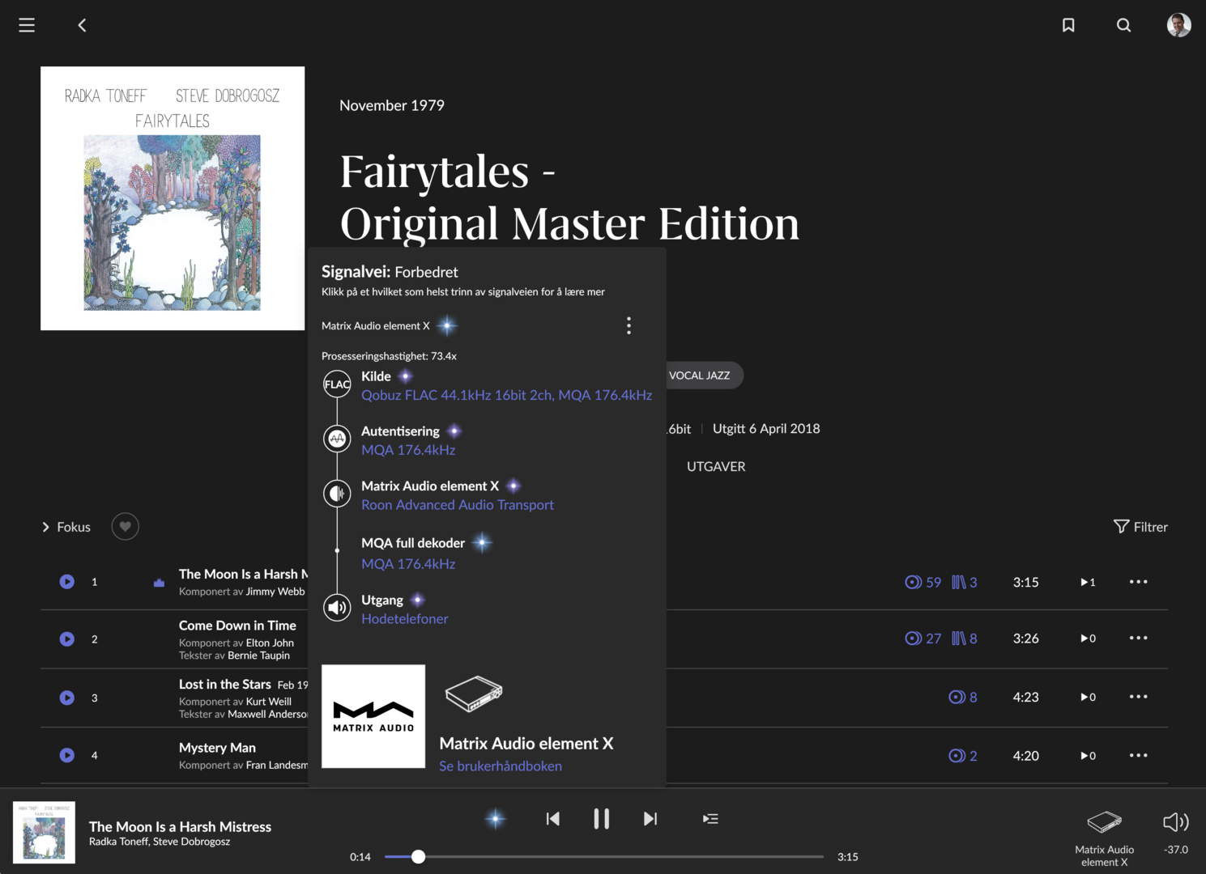1206x874 pixels.
Task: Click the Roon Advanced Audio Transport link
Action: [458, 505]
